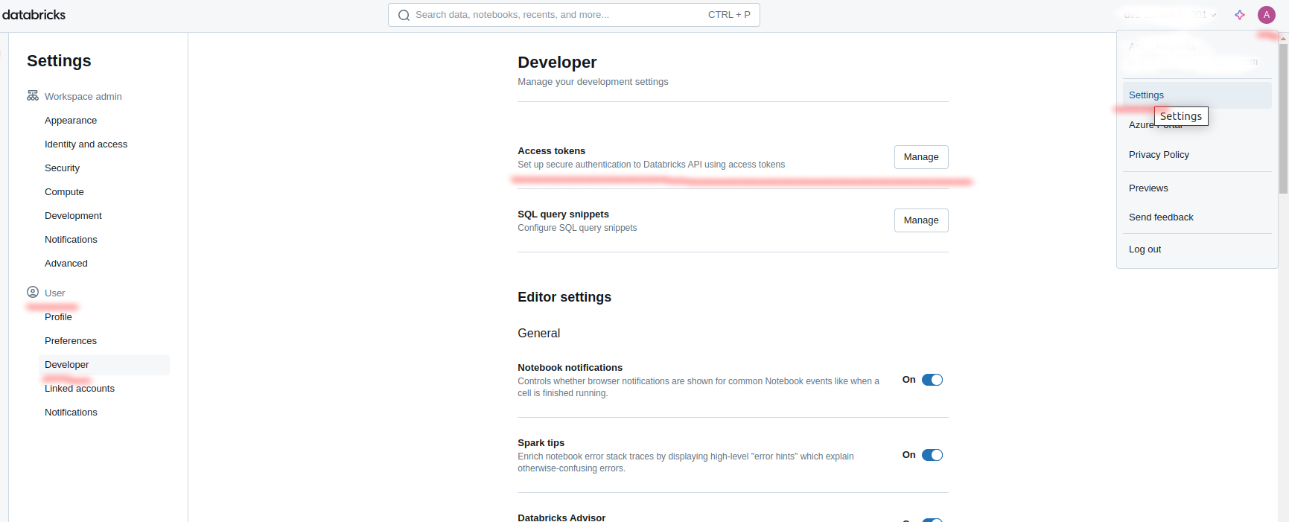Click the 'Notebook notifications' label
Image resolution: width=1289 pixels, height=522 pixels.
[x=570, y=368]
